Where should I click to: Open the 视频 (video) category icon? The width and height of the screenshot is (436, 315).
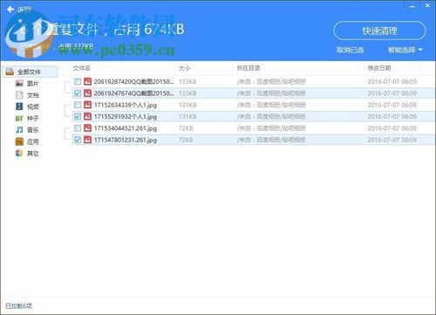click(19, 106)
